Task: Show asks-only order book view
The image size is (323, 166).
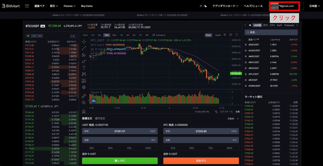Action: pyautogui.click(x=40, y=36)
